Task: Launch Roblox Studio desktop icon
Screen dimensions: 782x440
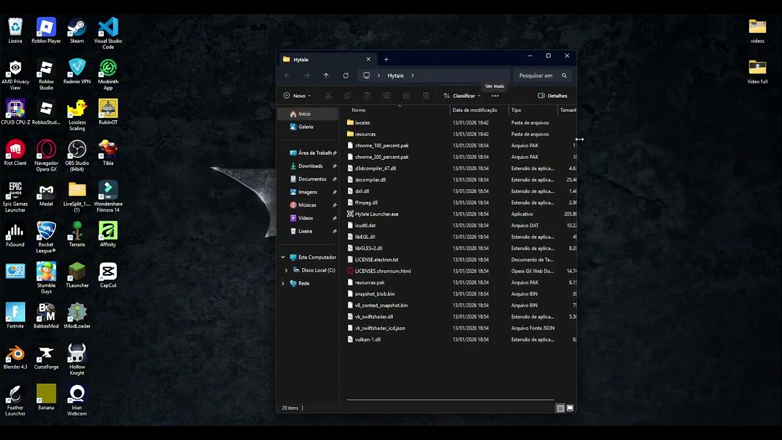Action: click(46, 75)
